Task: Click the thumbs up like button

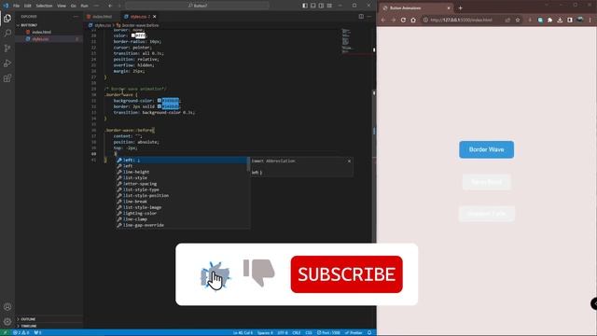Action: tap(215, 275)
